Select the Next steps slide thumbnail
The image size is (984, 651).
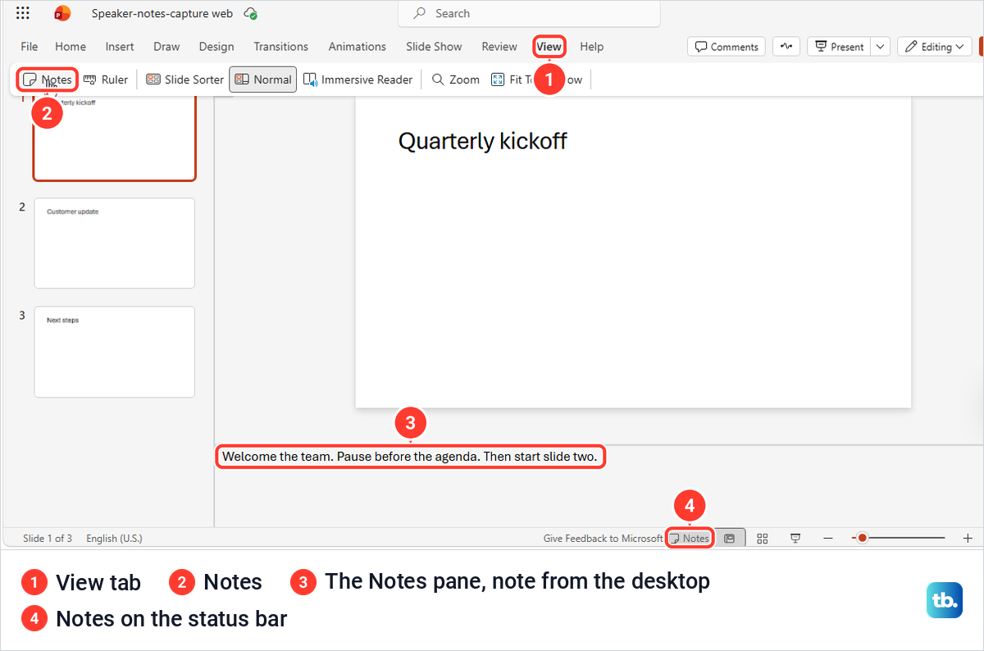point(115,352)
